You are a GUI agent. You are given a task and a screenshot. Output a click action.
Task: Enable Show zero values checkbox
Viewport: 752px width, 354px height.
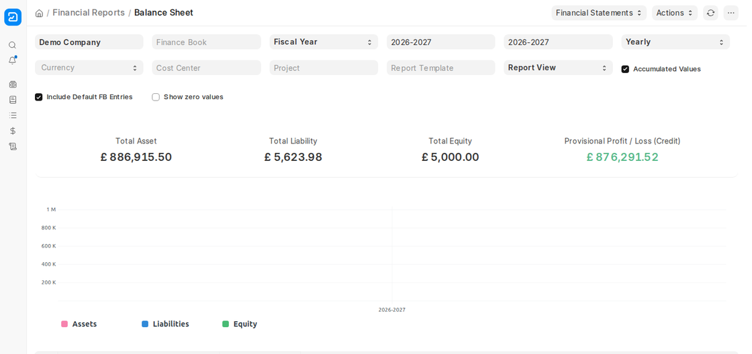point(156,97)
